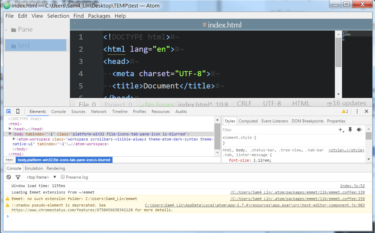This screenshot has height=233, width=375.
Task: Open the Edit menu
Action: [x=22, y=16]
